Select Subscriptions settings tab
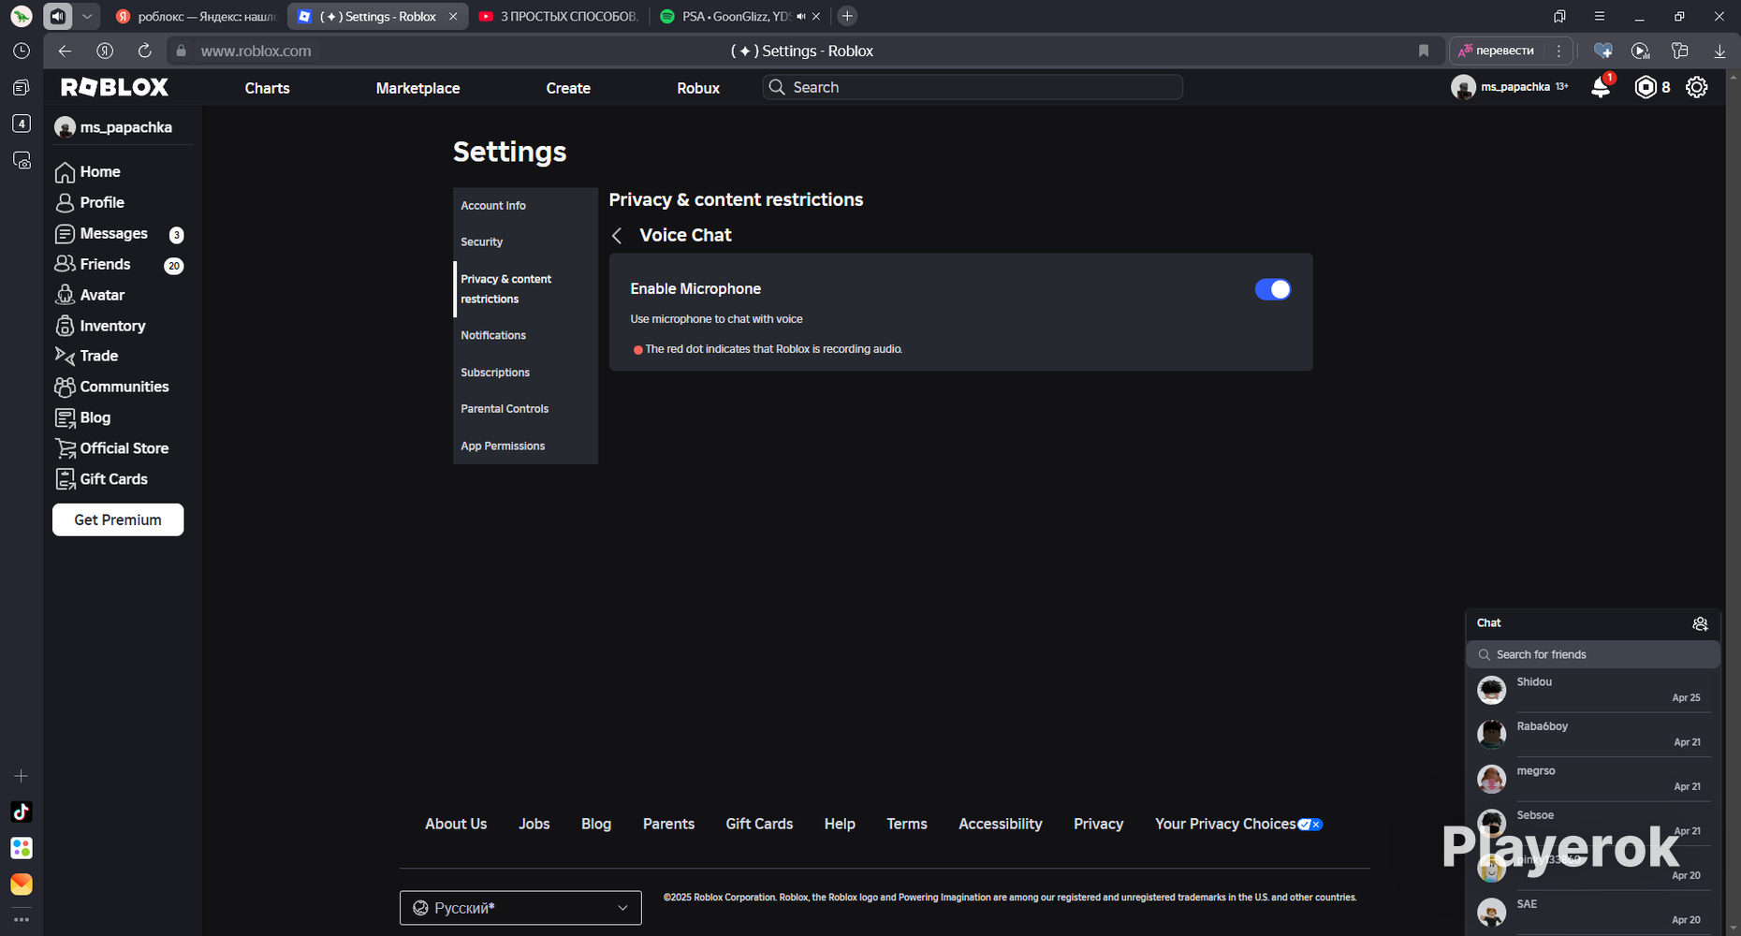Image resolution: width=1741 pixels, height=936 pixels. click(x=525, y=373)
